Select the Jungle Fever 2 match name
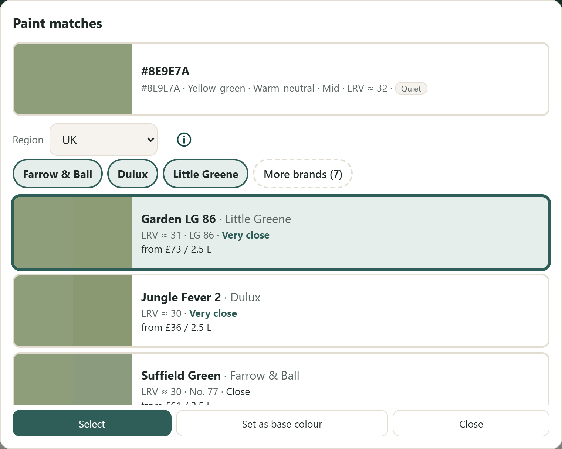562x449 pixels. point(181,297)
